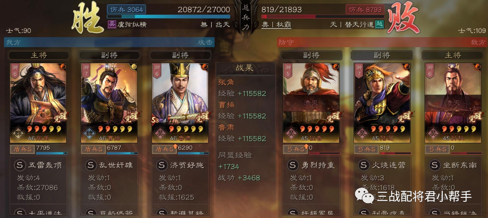Open the 鲁肃 general portrait card
Viewport: 488px width, 218px height.
point(180,103)
